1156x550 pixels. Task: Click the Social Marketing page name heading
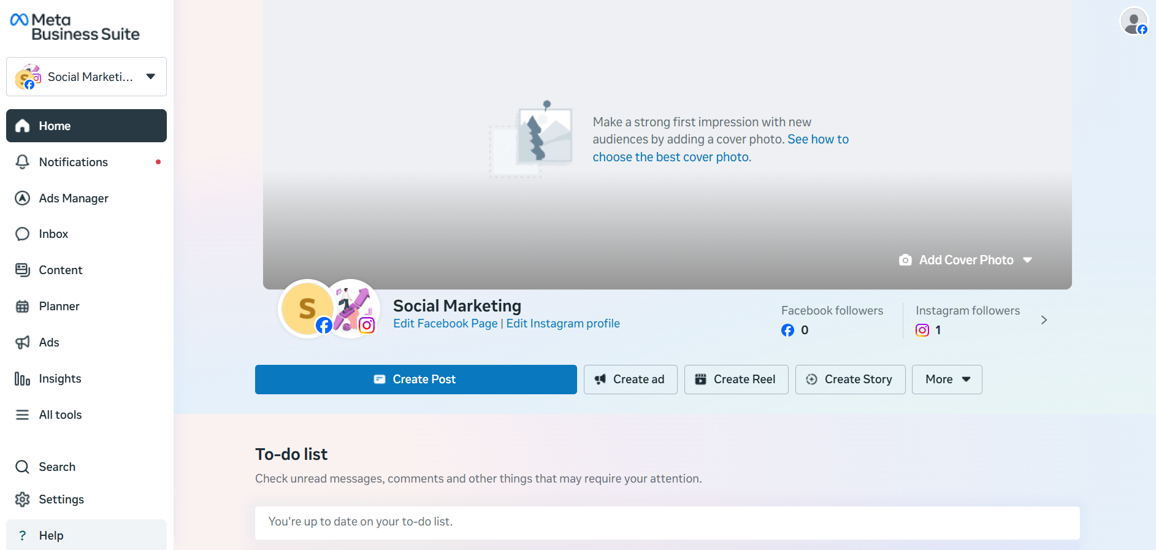(x=457, y=305)
